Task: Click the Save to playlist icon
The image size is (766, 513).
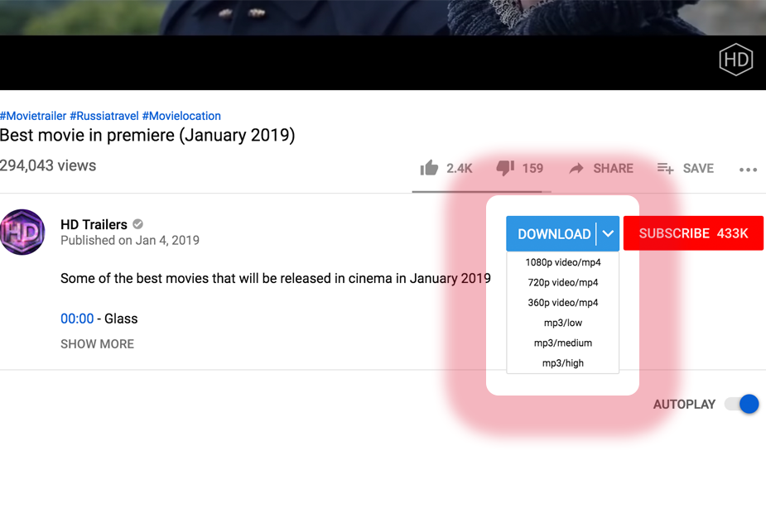Action: point(665,168)
